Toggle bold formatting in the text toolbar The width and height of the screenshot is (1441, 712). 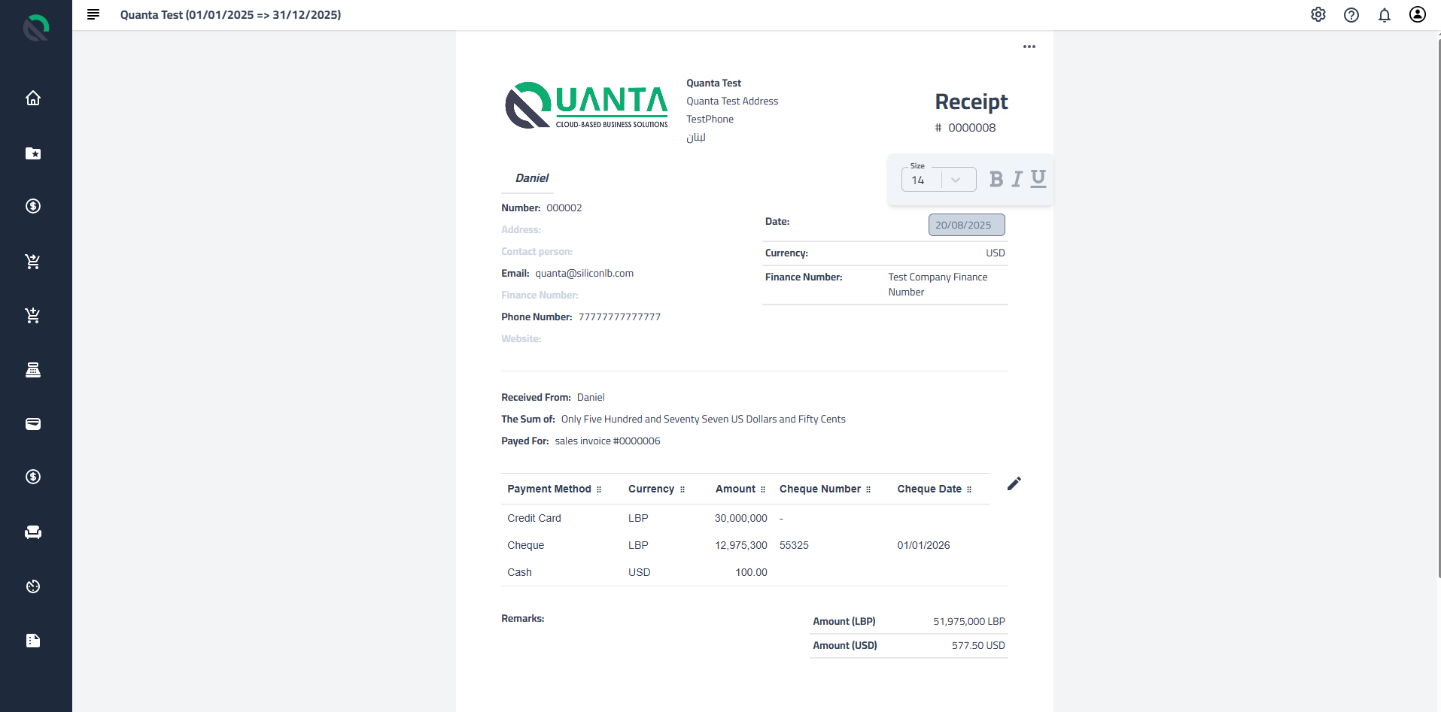click(x=996, y=179)
